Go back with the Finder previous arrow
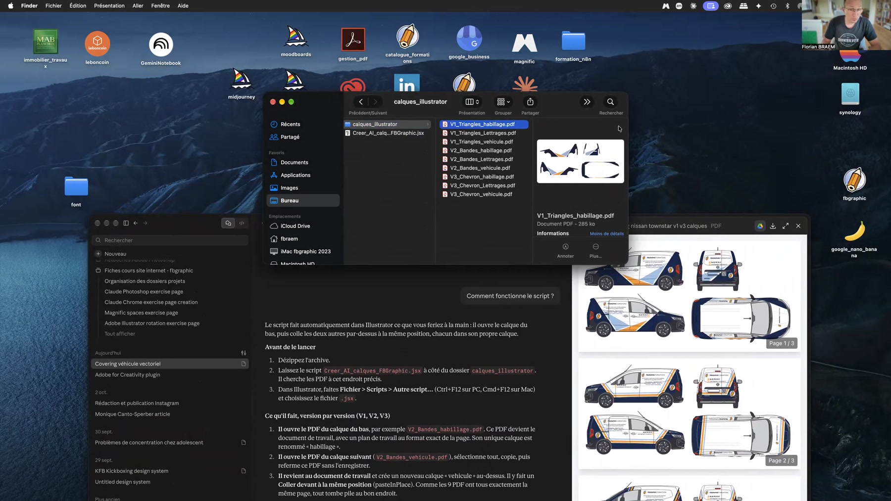The width and height of the screenshot is (891, 501). tap(361, 102)
